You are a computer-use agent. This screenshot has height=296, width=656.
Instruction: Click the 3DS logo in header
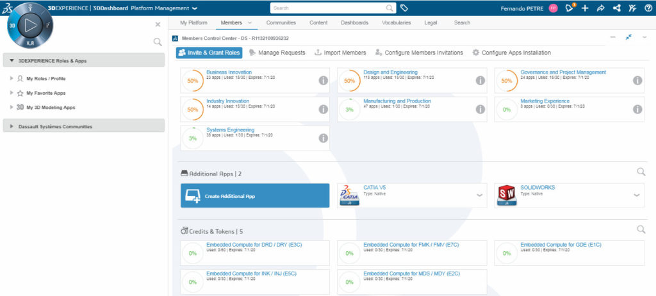(x=7, y=8)
